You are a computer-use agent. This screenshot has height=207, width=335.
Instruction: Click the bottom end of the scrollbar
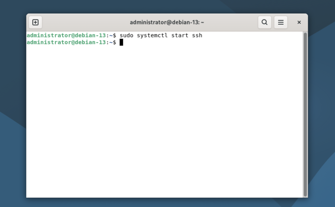coord(305,194)
